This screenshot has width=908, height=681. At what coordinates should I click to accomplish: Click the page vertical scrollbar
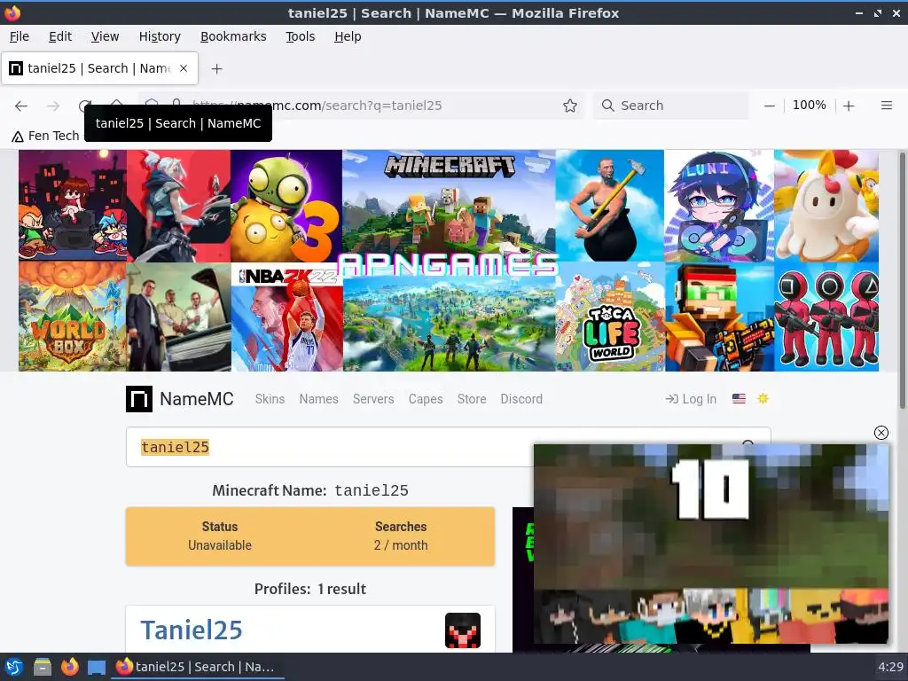click(902, 280)
